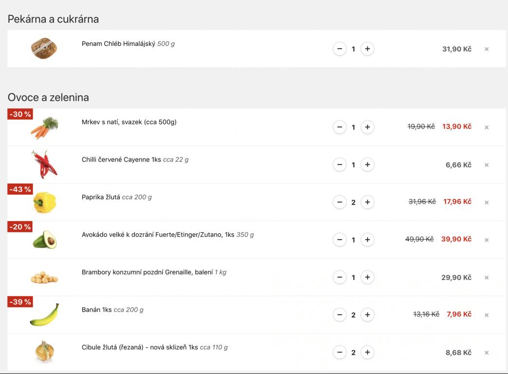Add one more Mrkev s natí
Screen dimensions: 508x374
pyautogui.click(x=367, y=127)
